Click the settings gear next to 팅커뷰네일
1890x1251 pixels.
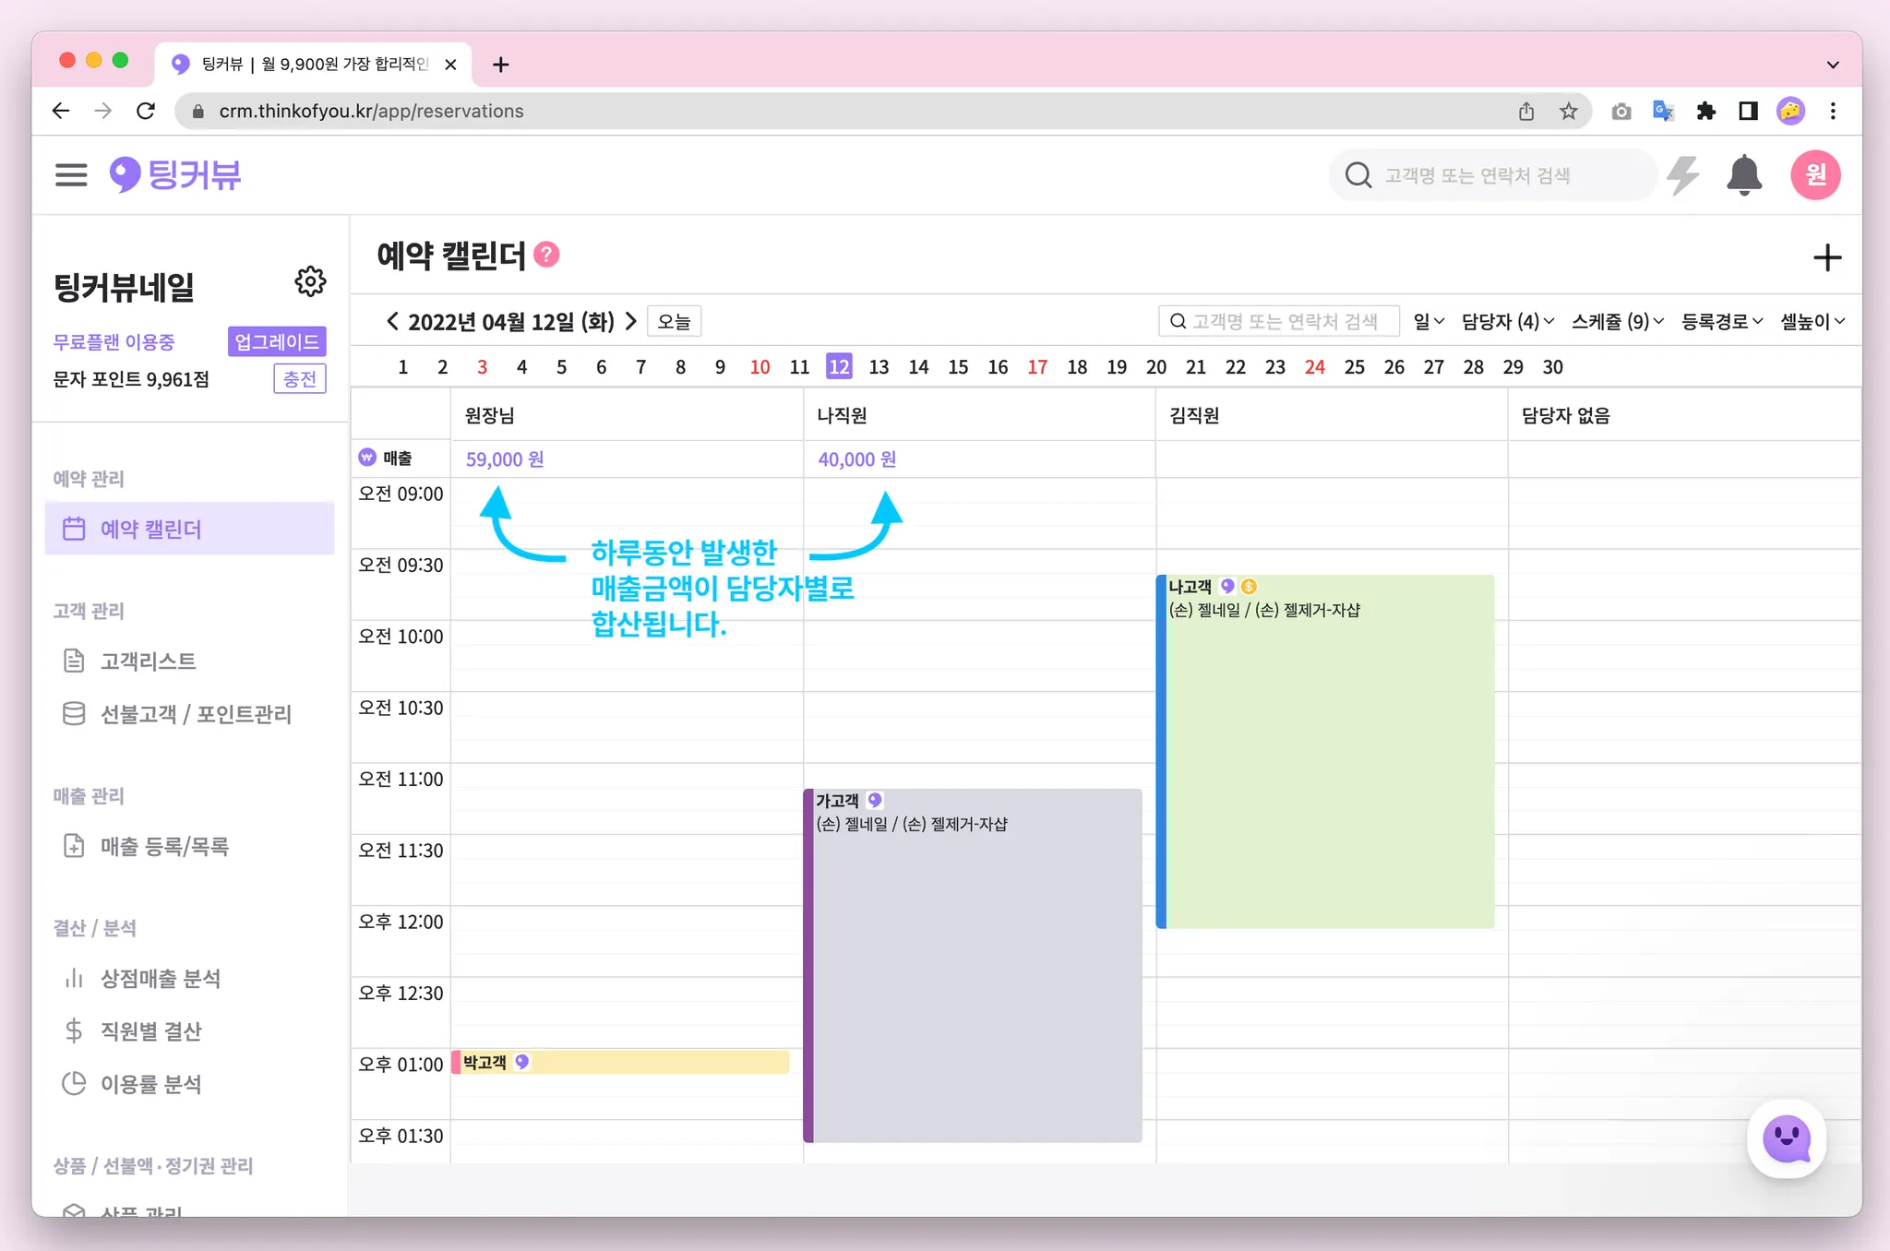[310, 281]
